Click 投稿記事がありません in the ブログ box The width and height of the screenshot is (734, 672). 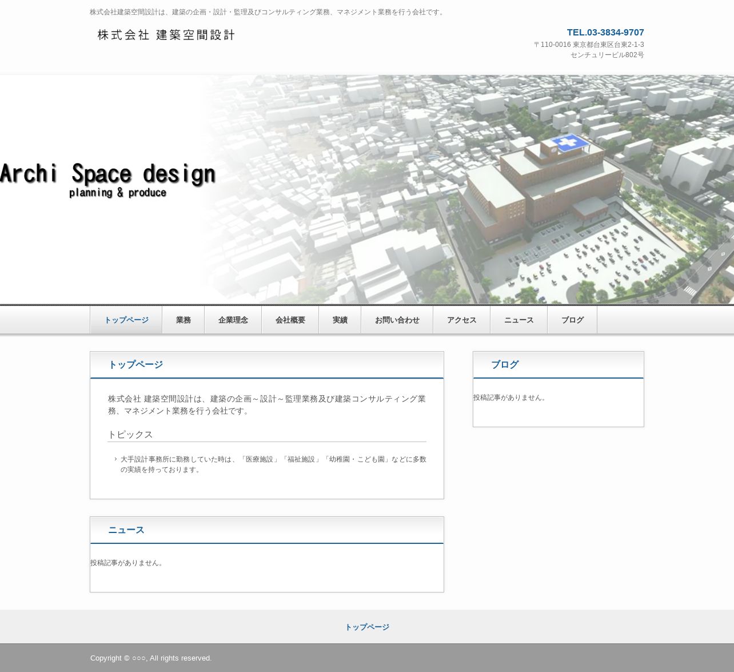click(510, 397)
